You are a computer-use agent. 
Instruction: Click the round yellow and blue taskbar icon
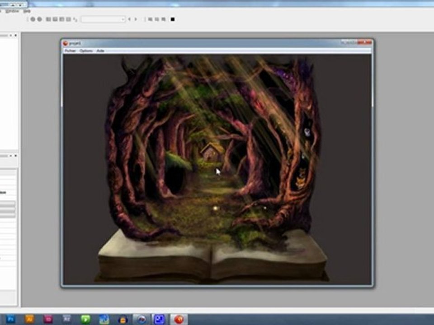click(123, 320)
